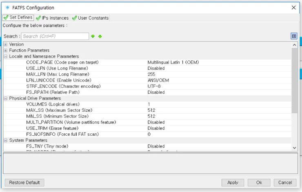This screenshot has width=302, height=192.
Task: Select FS_RPATH (Relative Path) row
Action: click(147, 93)
